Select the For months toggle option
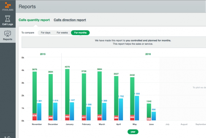 pyautogui.click(x=80, y=32)
